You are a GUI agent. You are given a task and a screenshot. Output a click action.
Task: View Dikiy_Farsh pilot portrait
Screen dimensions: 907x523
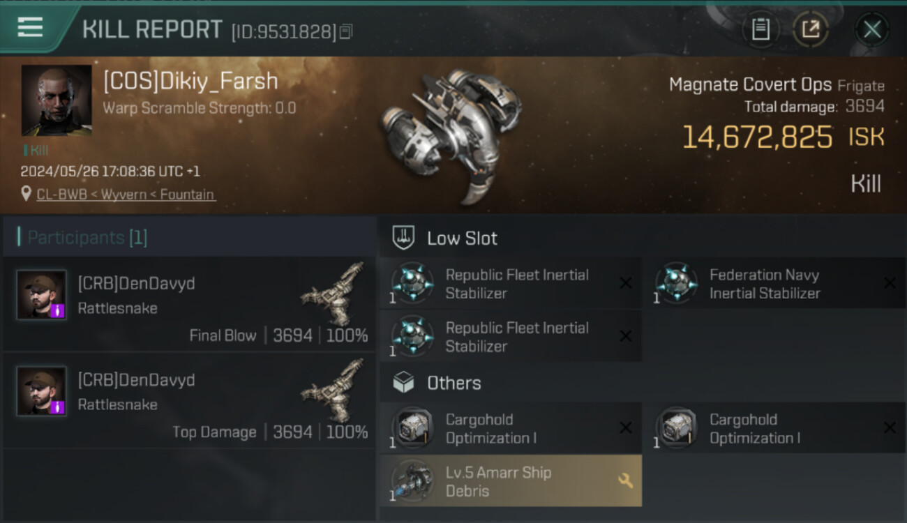57,100
